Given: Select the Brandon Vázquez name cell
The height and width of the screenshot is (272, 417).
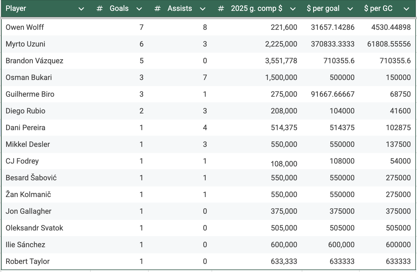Looking at the screenshot, I should point(35,61).
